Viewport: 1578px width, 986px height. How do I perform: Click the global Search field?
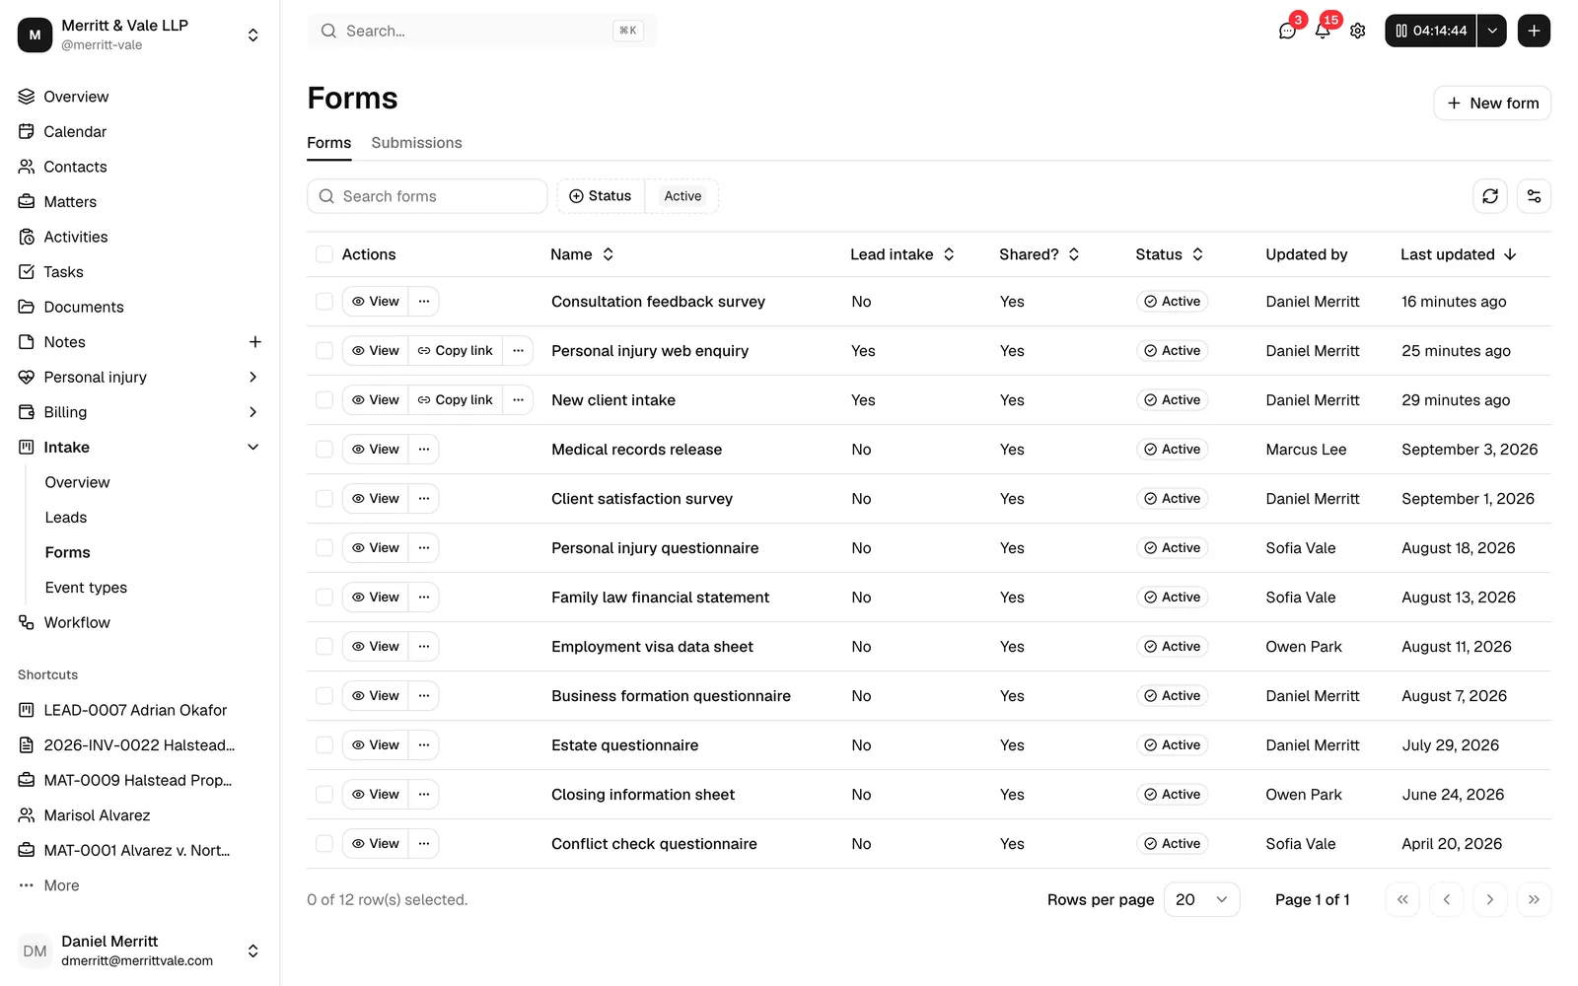(x=482, y=31)
